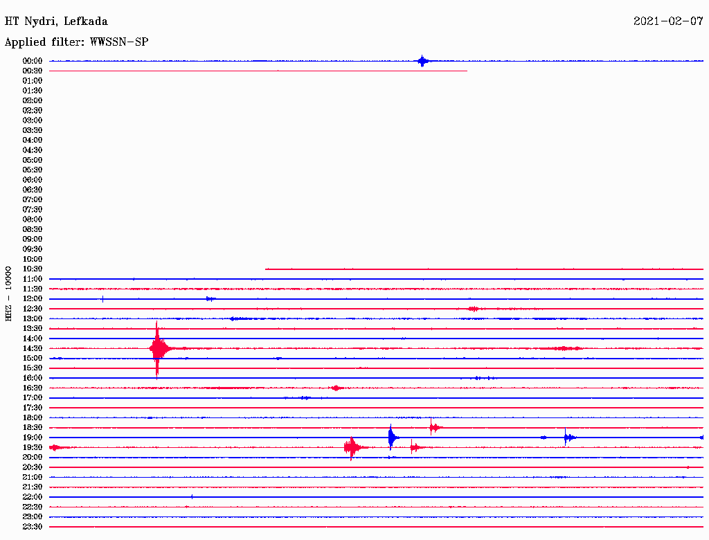
Task: Select the 17:30 time label
Action: coord(33,408)
